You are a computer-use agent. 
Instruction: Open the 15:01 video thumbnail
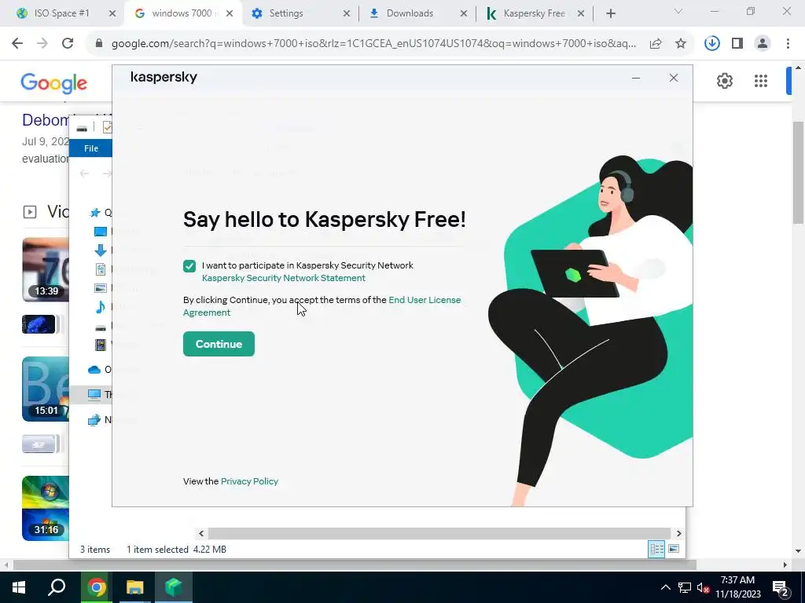point(45,389)
